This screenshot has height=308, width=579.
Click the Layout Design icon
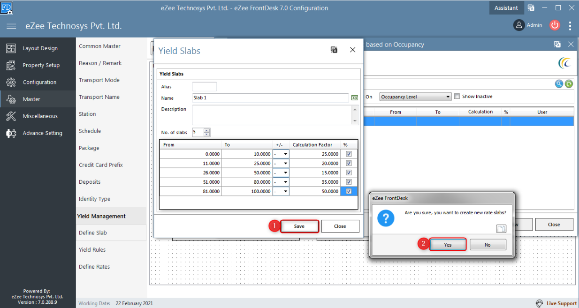tap(11, 48)
